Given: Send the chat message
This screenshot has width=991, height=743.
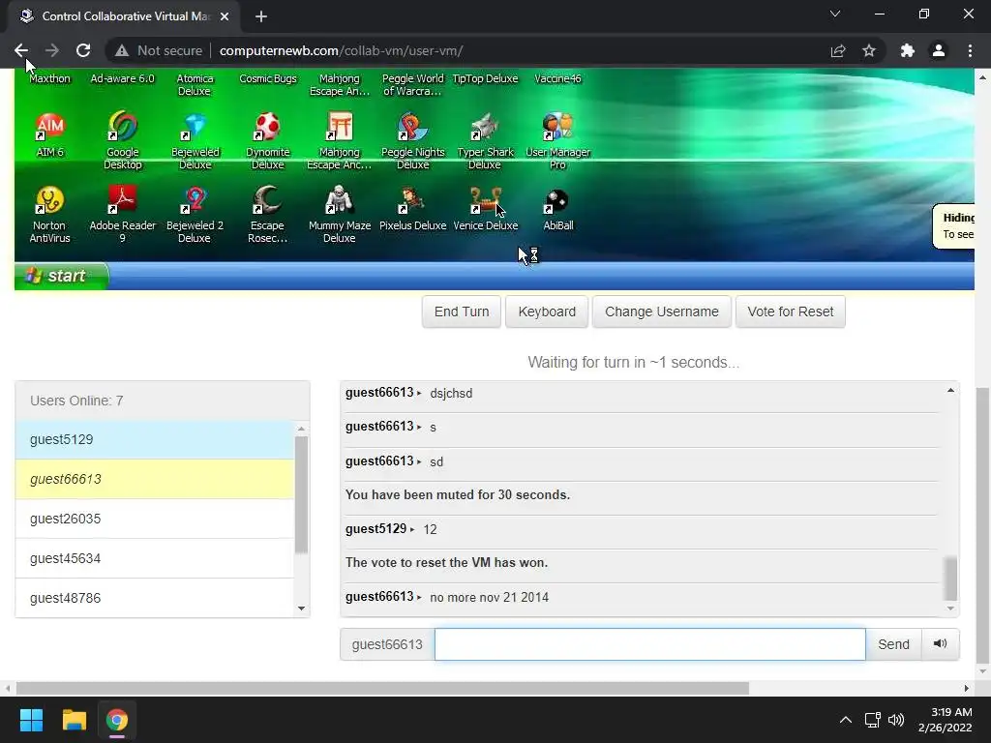Looking at the screenshot, I should tap(893, 644).
